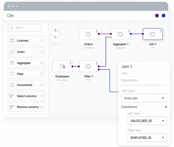This screenshot has width=174, height=147.
Task: Grab the Aggregate drag handle
Action: pyautogui.click(x=41, y=63)
